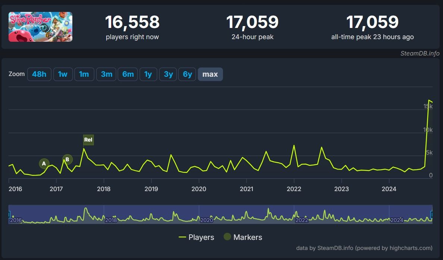The height and width of the screenshot is (260, 443).
Task: Click marker B on the chart
Action: [67, 159]
